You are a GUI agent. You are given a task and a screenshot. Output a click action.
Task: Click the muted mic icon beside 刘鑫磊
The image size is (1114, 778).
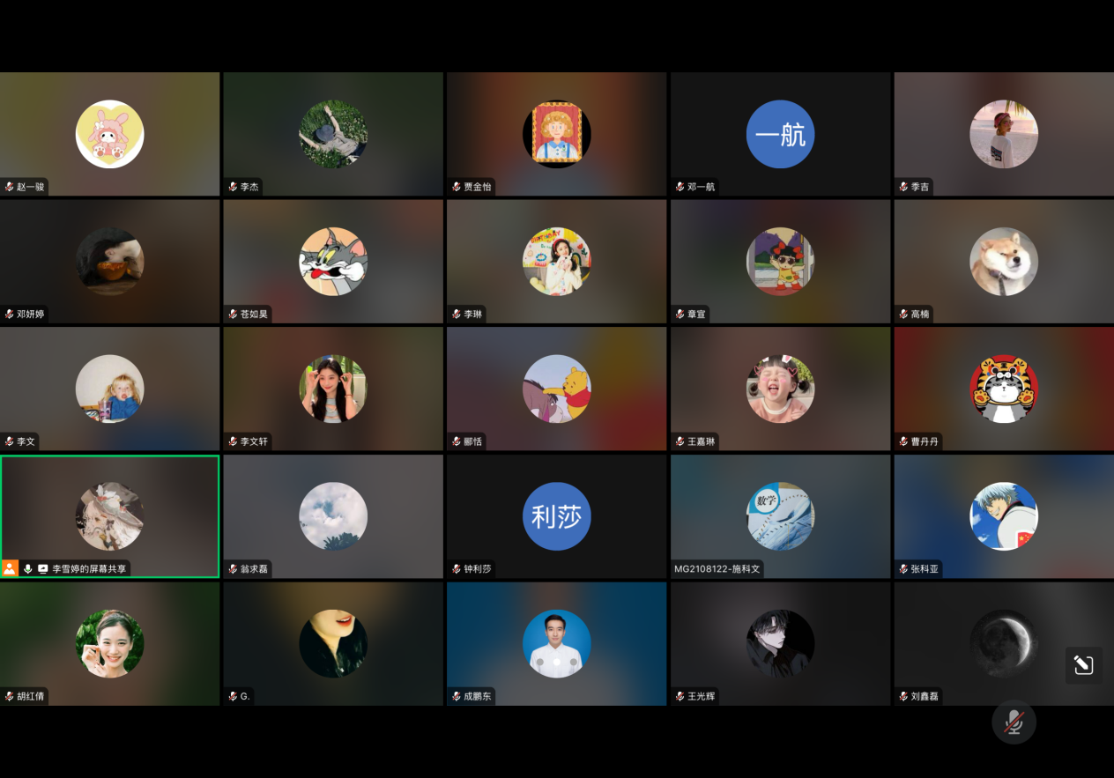point(904,696)
